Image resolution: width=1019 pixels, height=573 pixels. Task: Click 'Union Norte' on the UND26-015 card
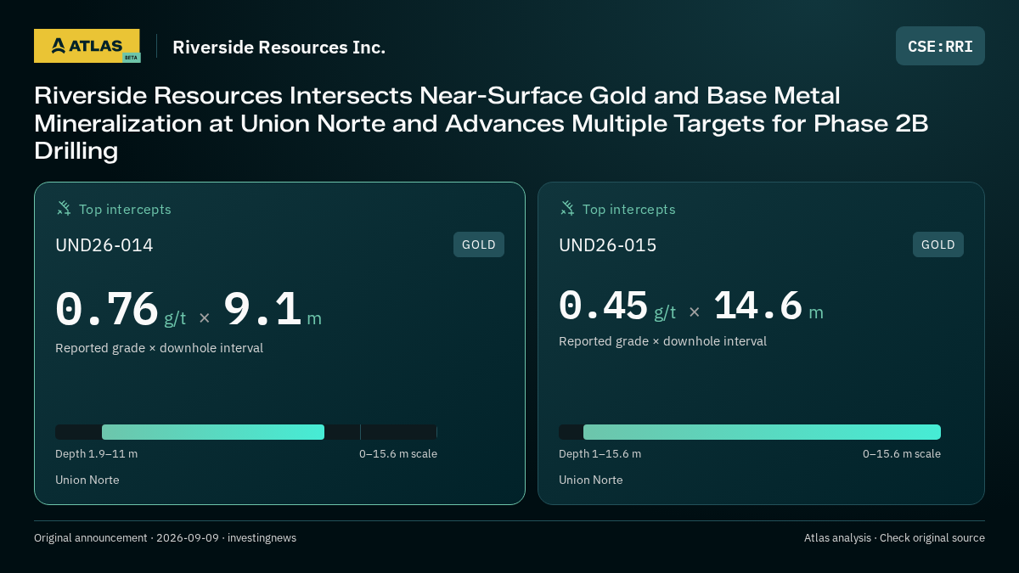[591, 480]
